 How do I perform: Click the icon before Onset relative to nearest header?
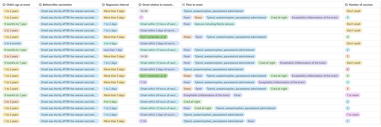140,5
